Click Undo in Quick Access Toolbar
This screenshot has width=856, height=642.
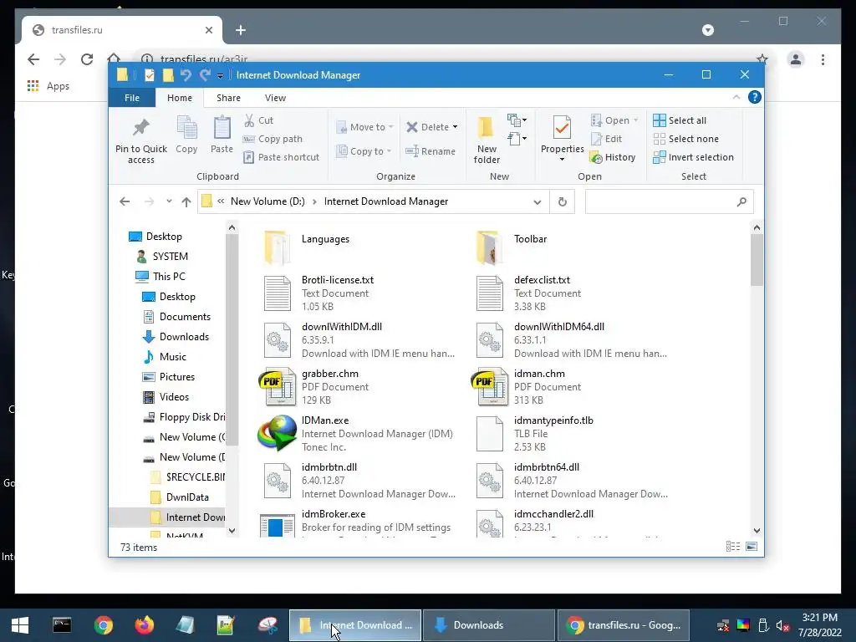point(186,75)
